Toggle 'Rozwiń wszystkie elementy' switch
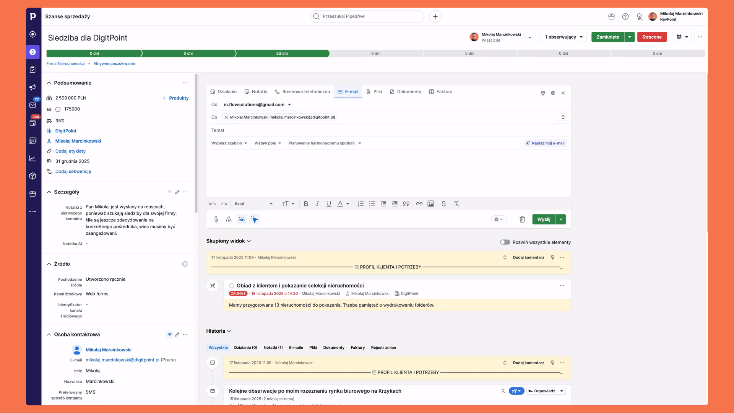 (505, 242)
